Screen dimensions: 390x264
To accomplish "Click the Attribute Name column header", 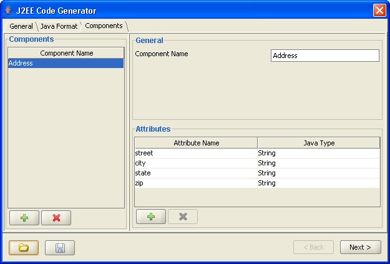I will (x=196, y=143).
